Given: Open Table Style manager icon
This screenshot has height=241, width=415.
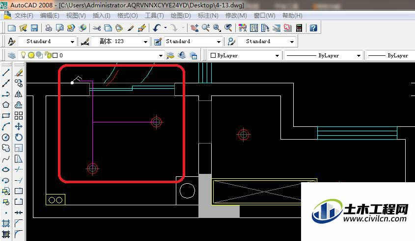Looking at the screenshot, I should tap(158, 42).
